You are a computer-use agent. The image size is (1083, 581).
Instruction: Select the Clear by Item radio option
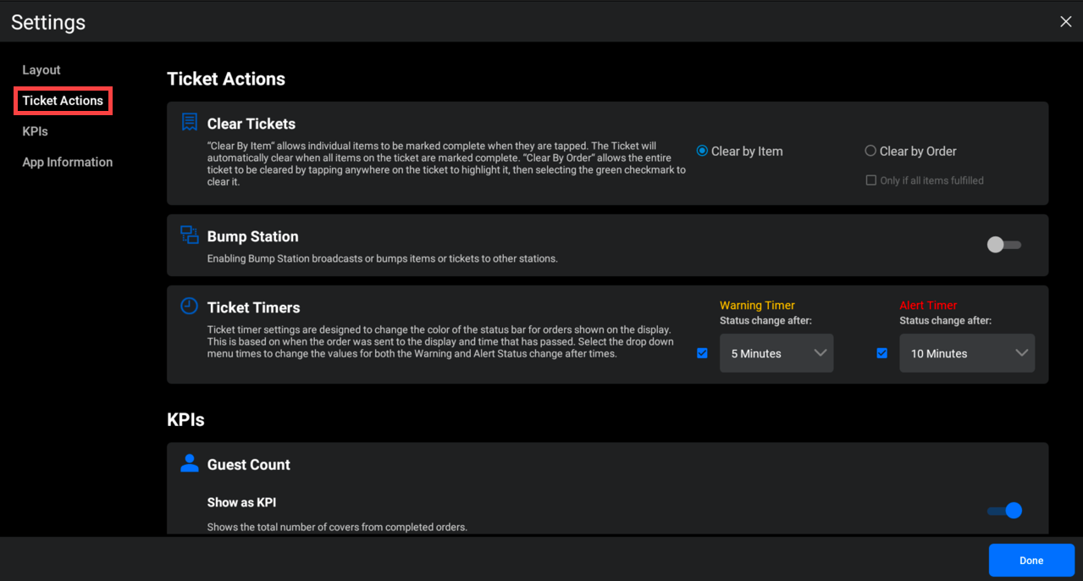pyautogui.click(x=702, y=151)
